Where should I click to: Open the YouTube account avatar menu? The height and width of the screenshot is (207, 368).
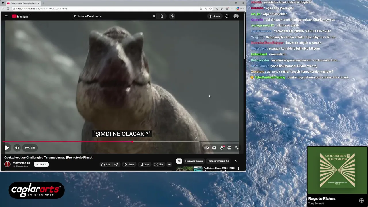[236, 16]
